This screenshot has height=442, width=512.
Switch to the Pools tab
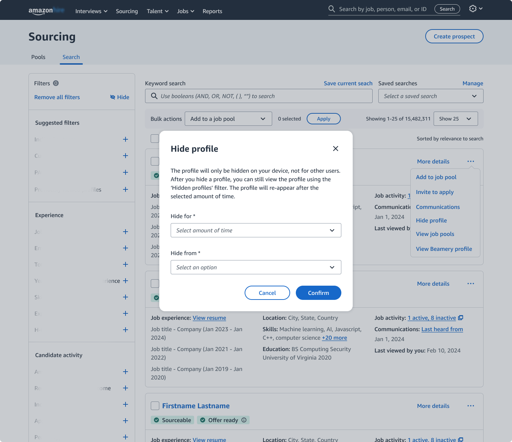(x=38, y=57)
